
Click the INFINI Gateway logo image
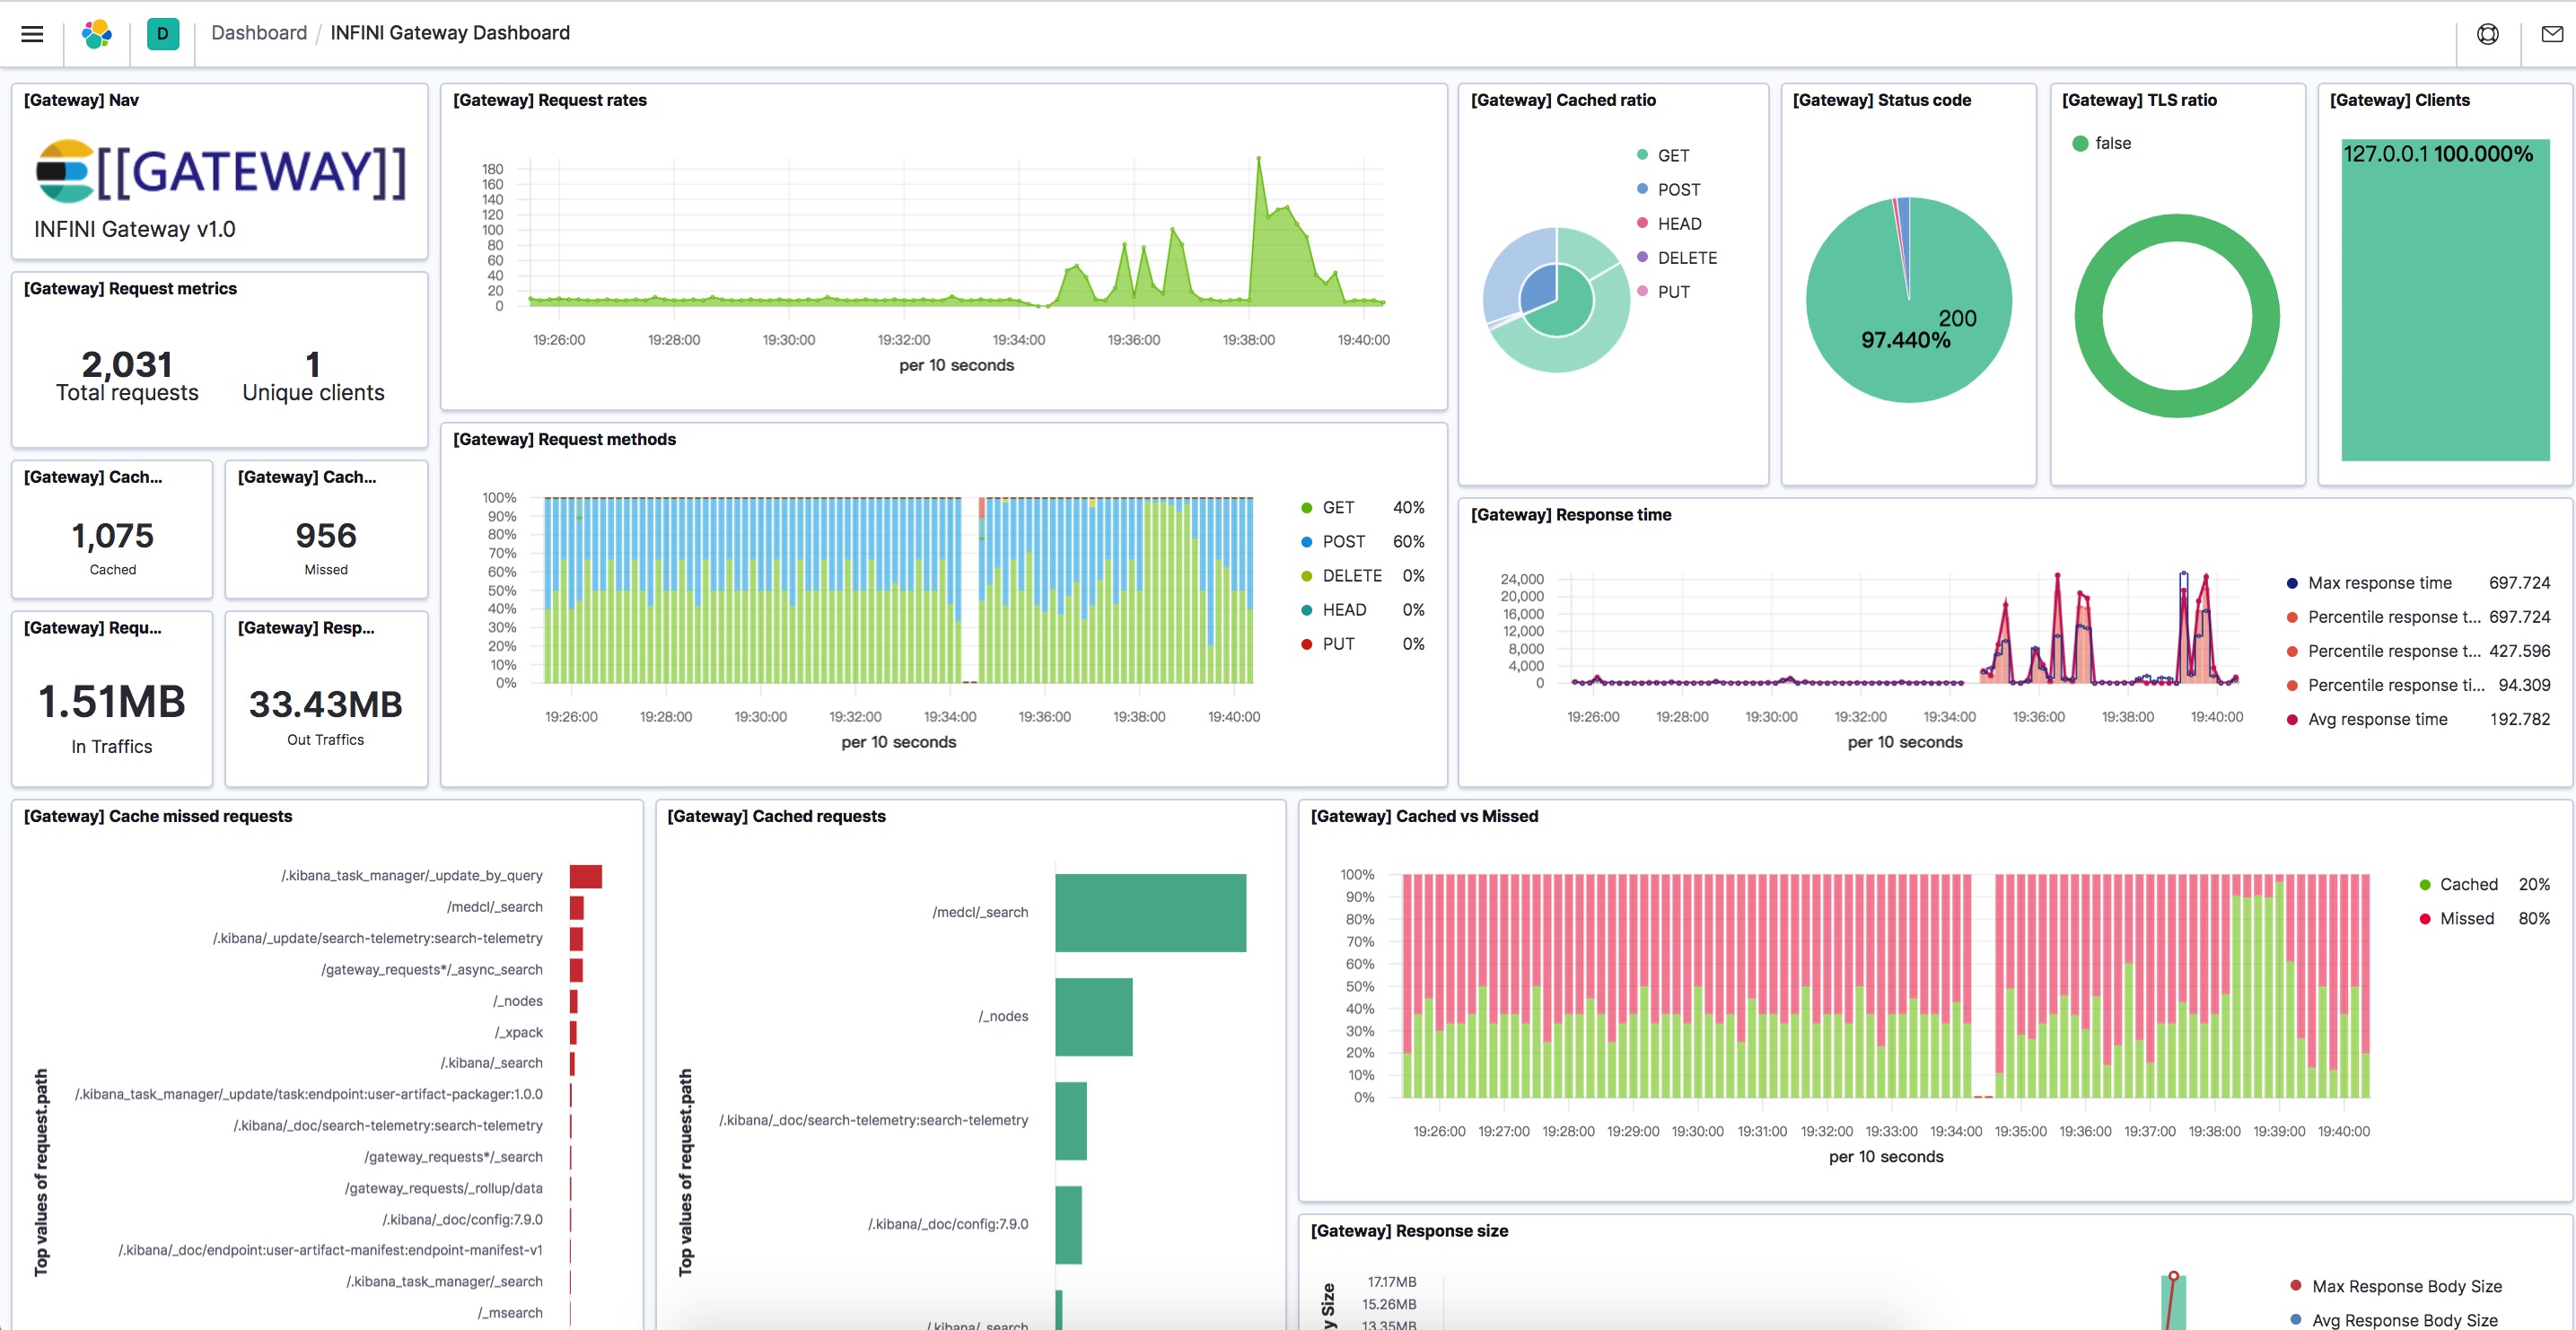click(x=222, y=171)
